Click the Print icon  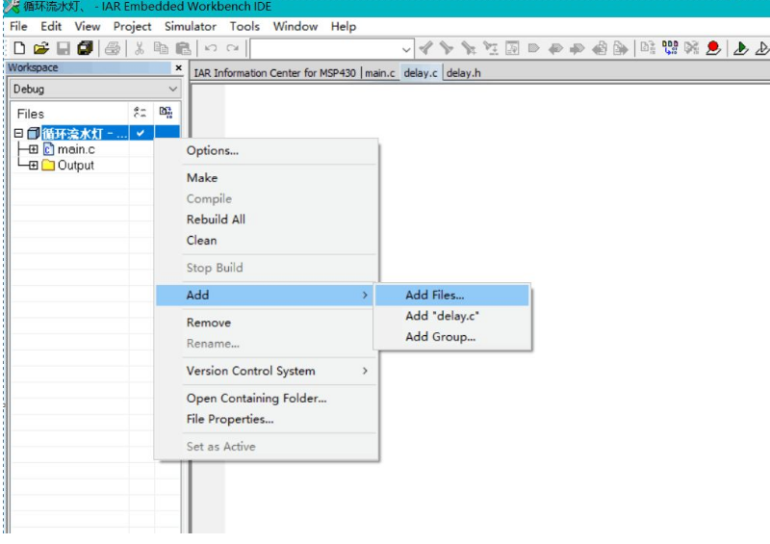[x=113, y=48]
